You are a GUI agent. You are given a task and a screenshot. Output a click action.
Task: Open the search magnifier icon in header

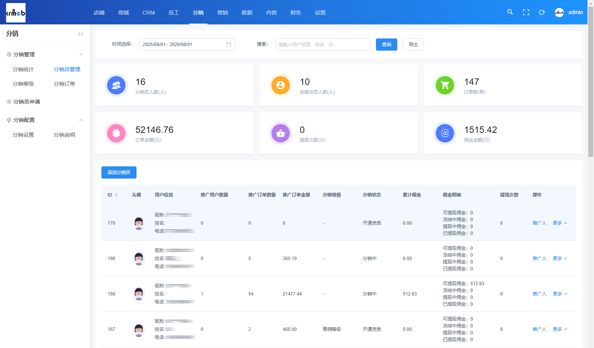coord(510,12)
